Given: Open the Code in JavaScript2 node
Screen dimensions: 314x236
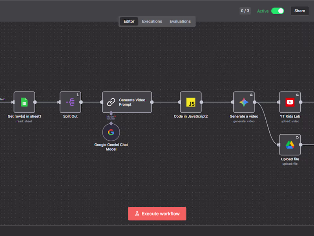Looking at the screenshot, I should click(x=190, y=102).
